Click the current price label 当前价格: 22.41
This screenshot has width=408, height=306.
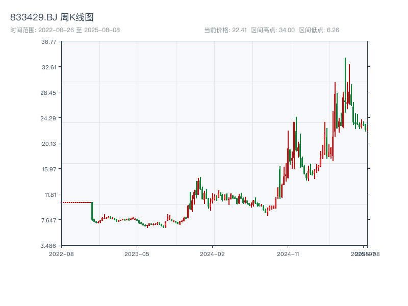pos(225,30)
